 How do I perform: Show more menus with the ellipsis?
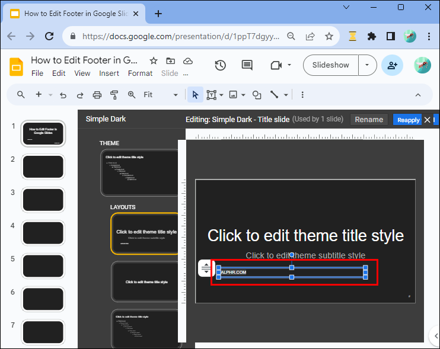(x=186, y=74)
